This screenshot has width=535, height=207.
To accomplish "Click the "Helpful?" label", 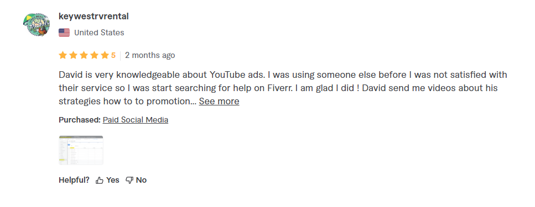I will pyautogui.click(x=74, y=180).
